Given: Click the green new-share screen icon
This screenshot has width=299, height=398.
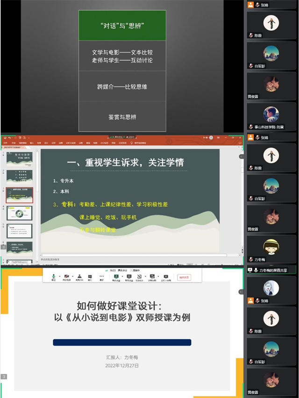Looking at the screenshot, I should [x=116, y=277].
